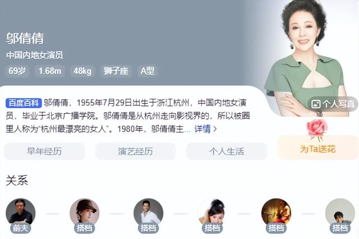Open the 详情 details link

point(202,129)
